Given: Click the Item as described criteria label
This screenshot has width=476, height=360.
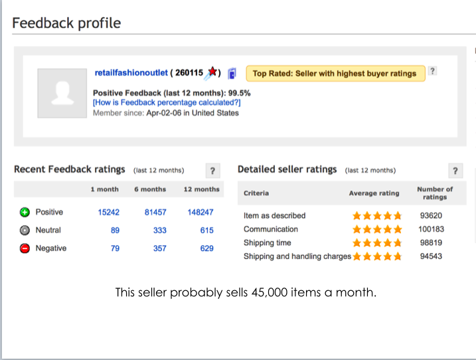Looking at the screenshot, I should [274, 216].
